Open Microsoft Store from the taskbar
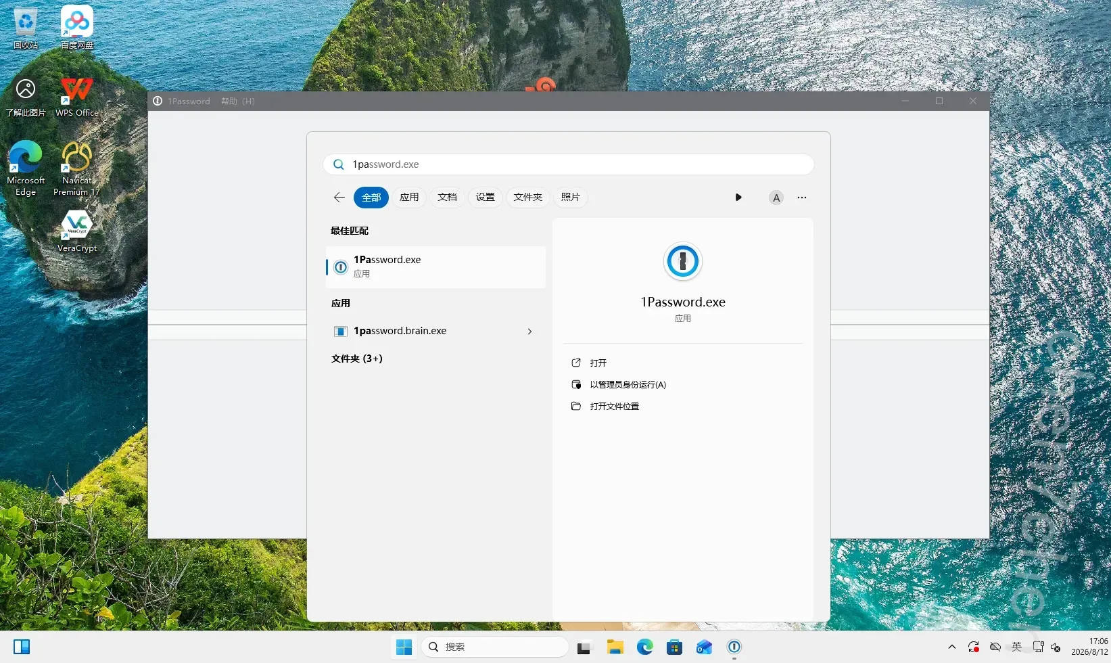This screenshot has height=663, width=1111. coord(675,647)
